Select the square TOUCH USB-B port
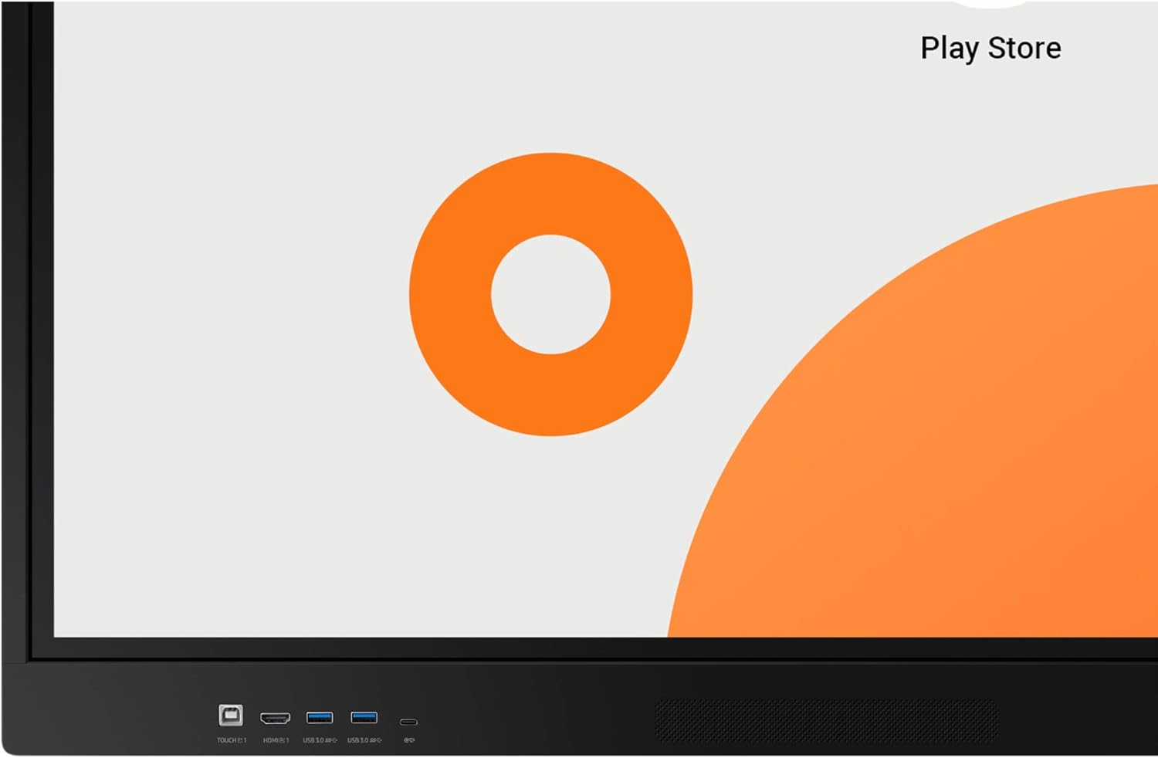Viewport: 1158px width, 758px height. [x=230, y=716]
